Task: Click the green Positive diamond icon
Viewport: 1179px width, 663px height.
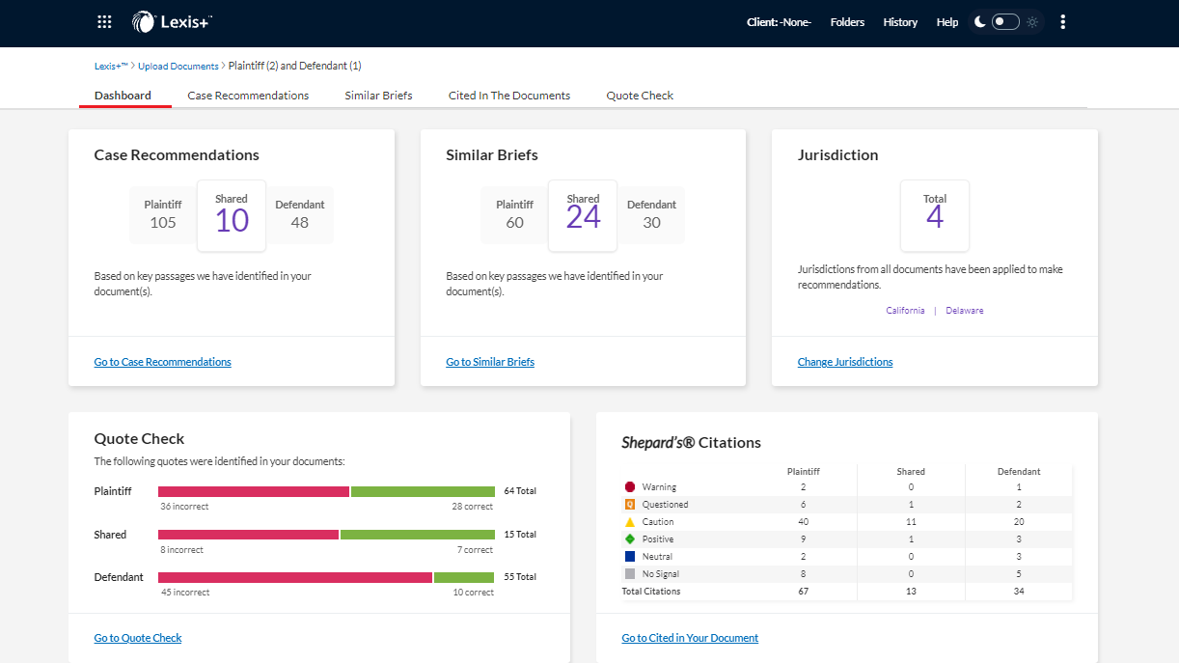Action: (630, 539)
